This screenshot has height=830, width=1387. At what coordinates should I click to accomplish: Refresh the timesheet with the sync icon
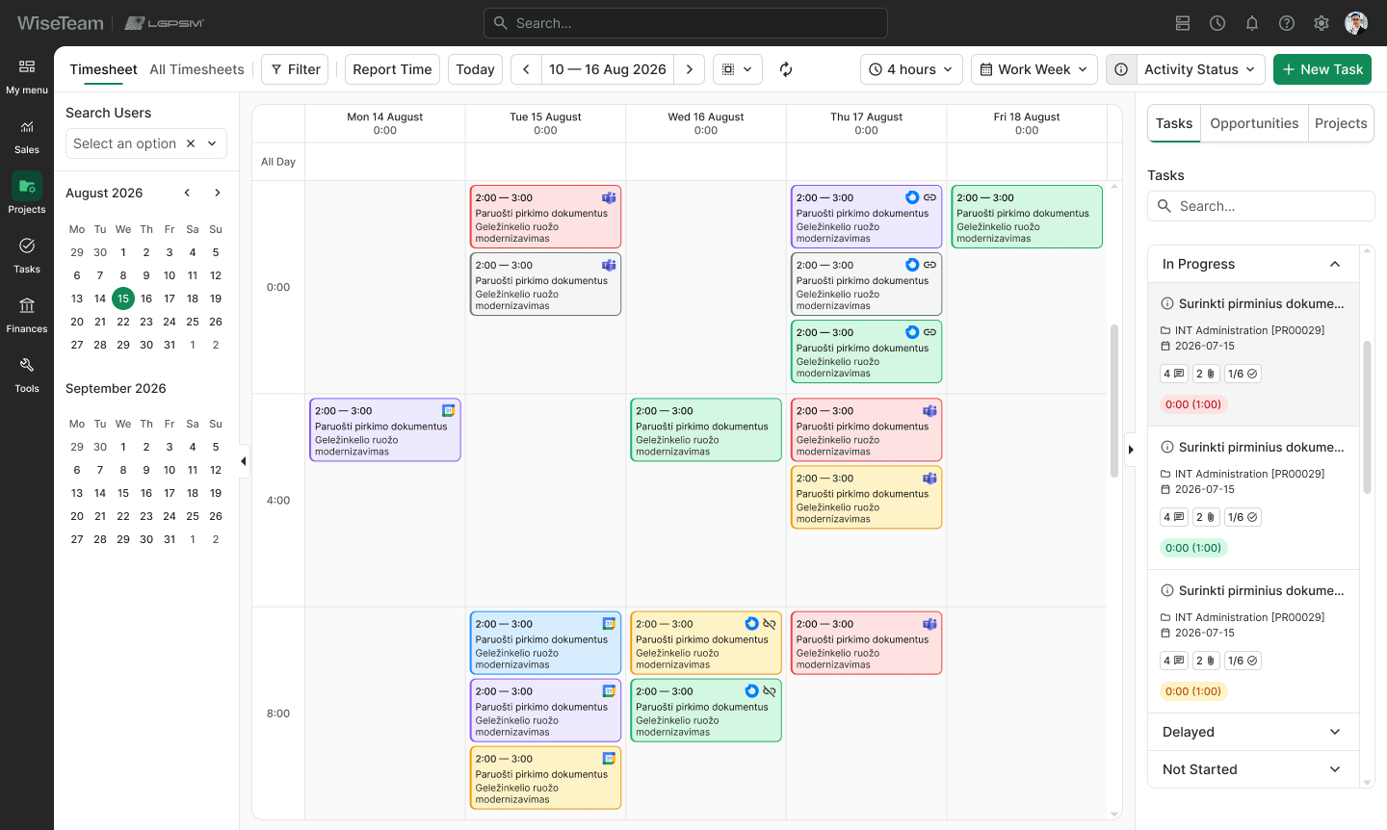click(786, 69)
